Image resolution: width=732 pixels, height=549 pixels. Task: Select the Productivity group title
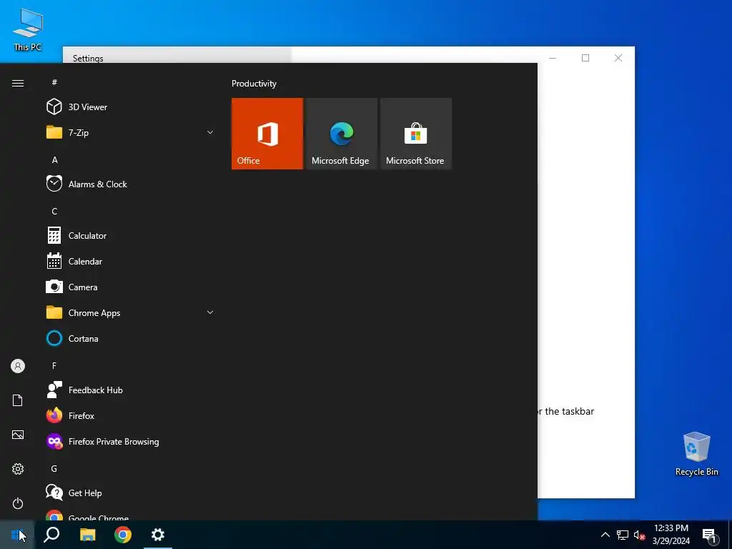coord(254,84)
